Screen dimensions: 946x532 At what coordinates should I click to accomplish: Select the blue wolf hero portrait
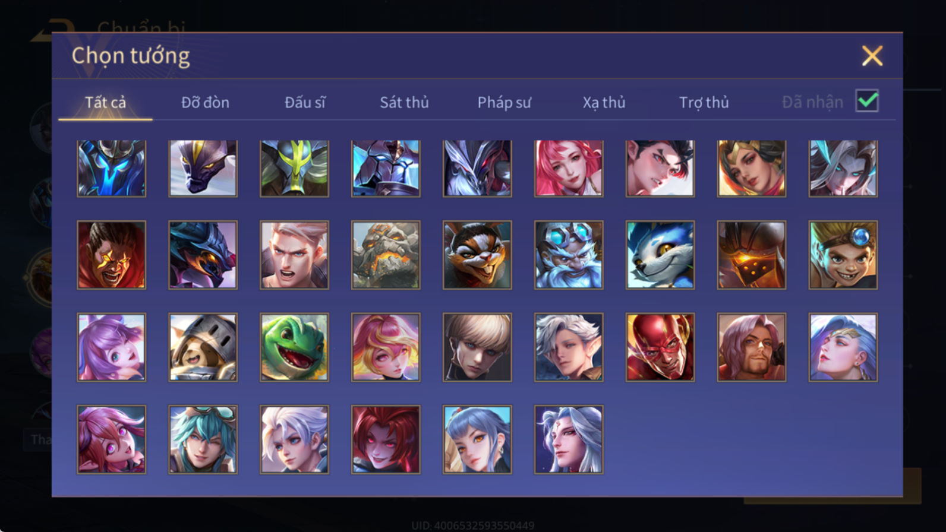[660, 255]
